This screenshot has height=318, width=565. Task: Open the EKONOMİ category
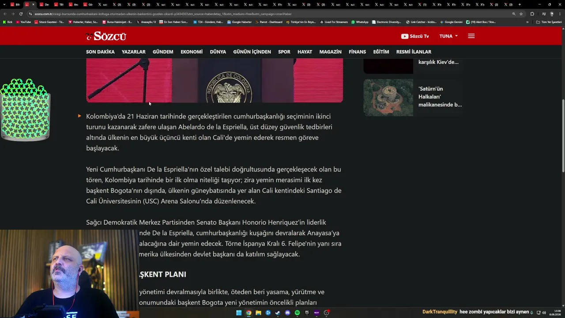(x=192, y=52)
